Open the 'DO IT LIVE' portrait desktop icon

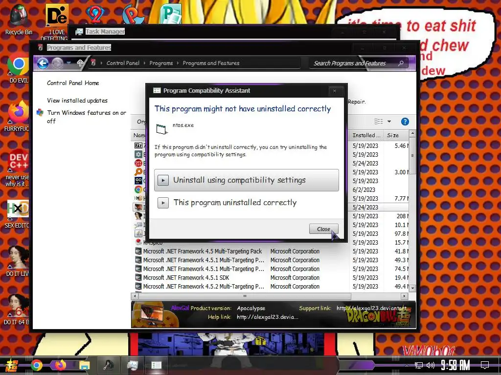point(18,261)
